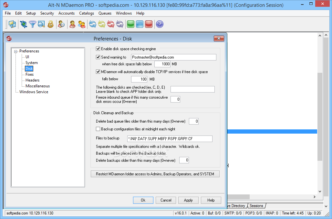332x219 pixels.
Task: Click the Preferences dialog envelope logo icon
Action: [x=9, y=38]
